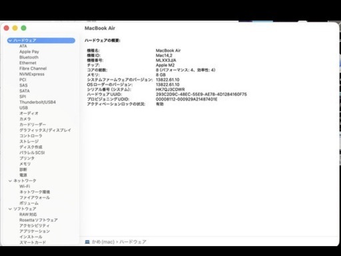
Task: Click the Apple M2 chip value
Action: 165,65
